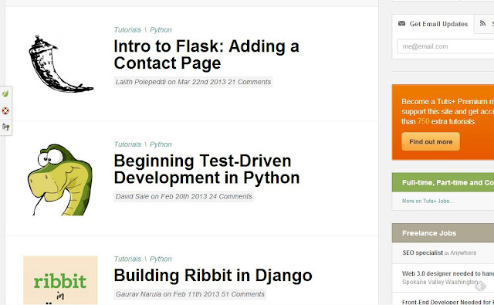Screen dimensions: 494x305
Task: Click the Full-time, Part-time jobs green header
Action: 443,182
